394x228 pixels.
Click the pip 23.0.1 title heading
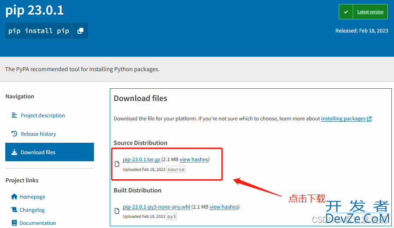click(x=34, y=11)
